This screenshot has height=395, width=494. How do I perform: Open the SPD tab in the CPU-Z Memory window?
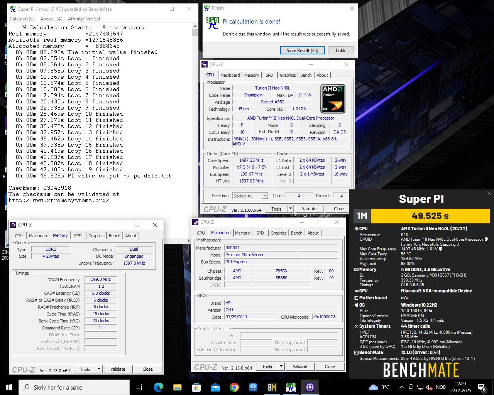[78, 236]
